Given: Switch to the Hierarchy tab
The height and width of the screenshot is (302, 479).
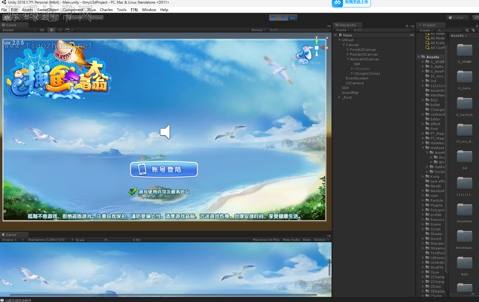Looking at the screenshot, I should pyautogui.click(x=347, y=25).
